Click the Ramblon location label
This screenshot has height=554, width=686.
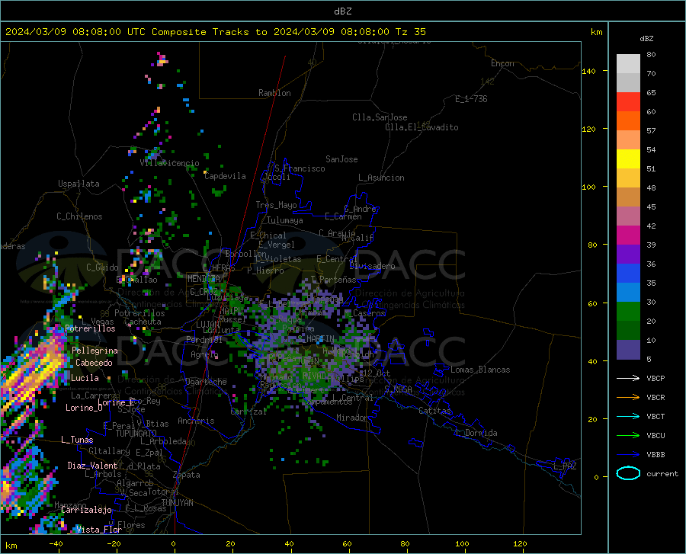[274, 93]
